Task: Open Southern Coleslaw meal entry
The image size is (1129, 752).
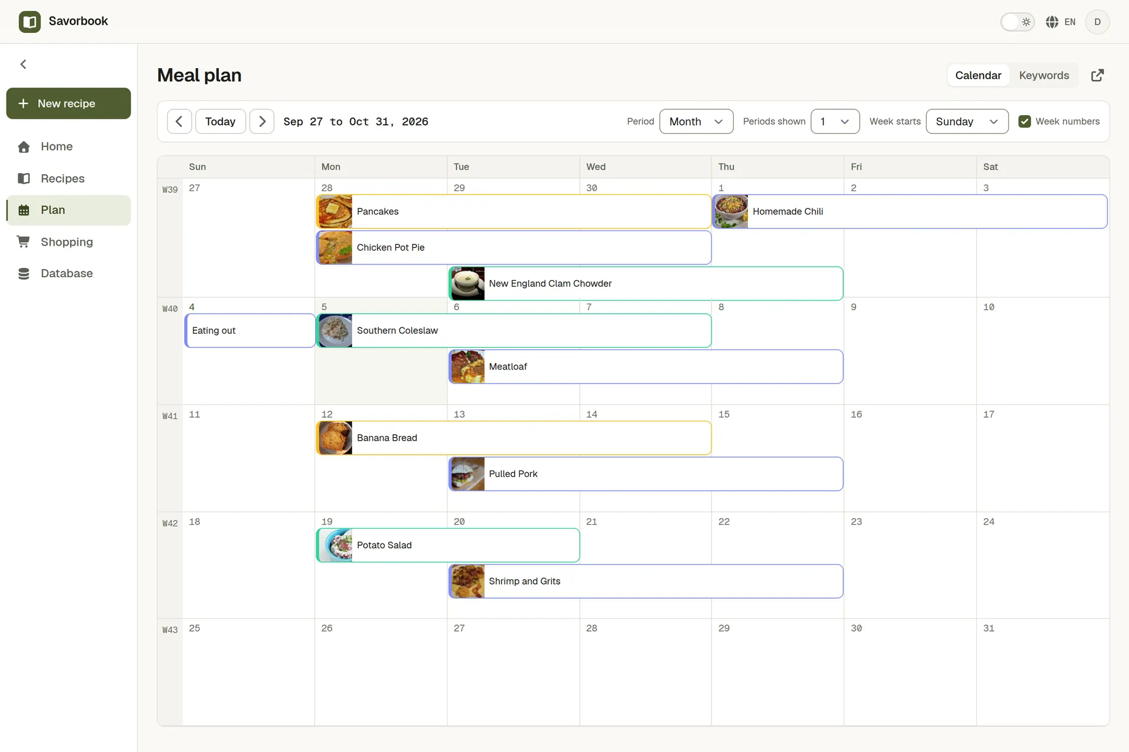Action: coord(514,330)
